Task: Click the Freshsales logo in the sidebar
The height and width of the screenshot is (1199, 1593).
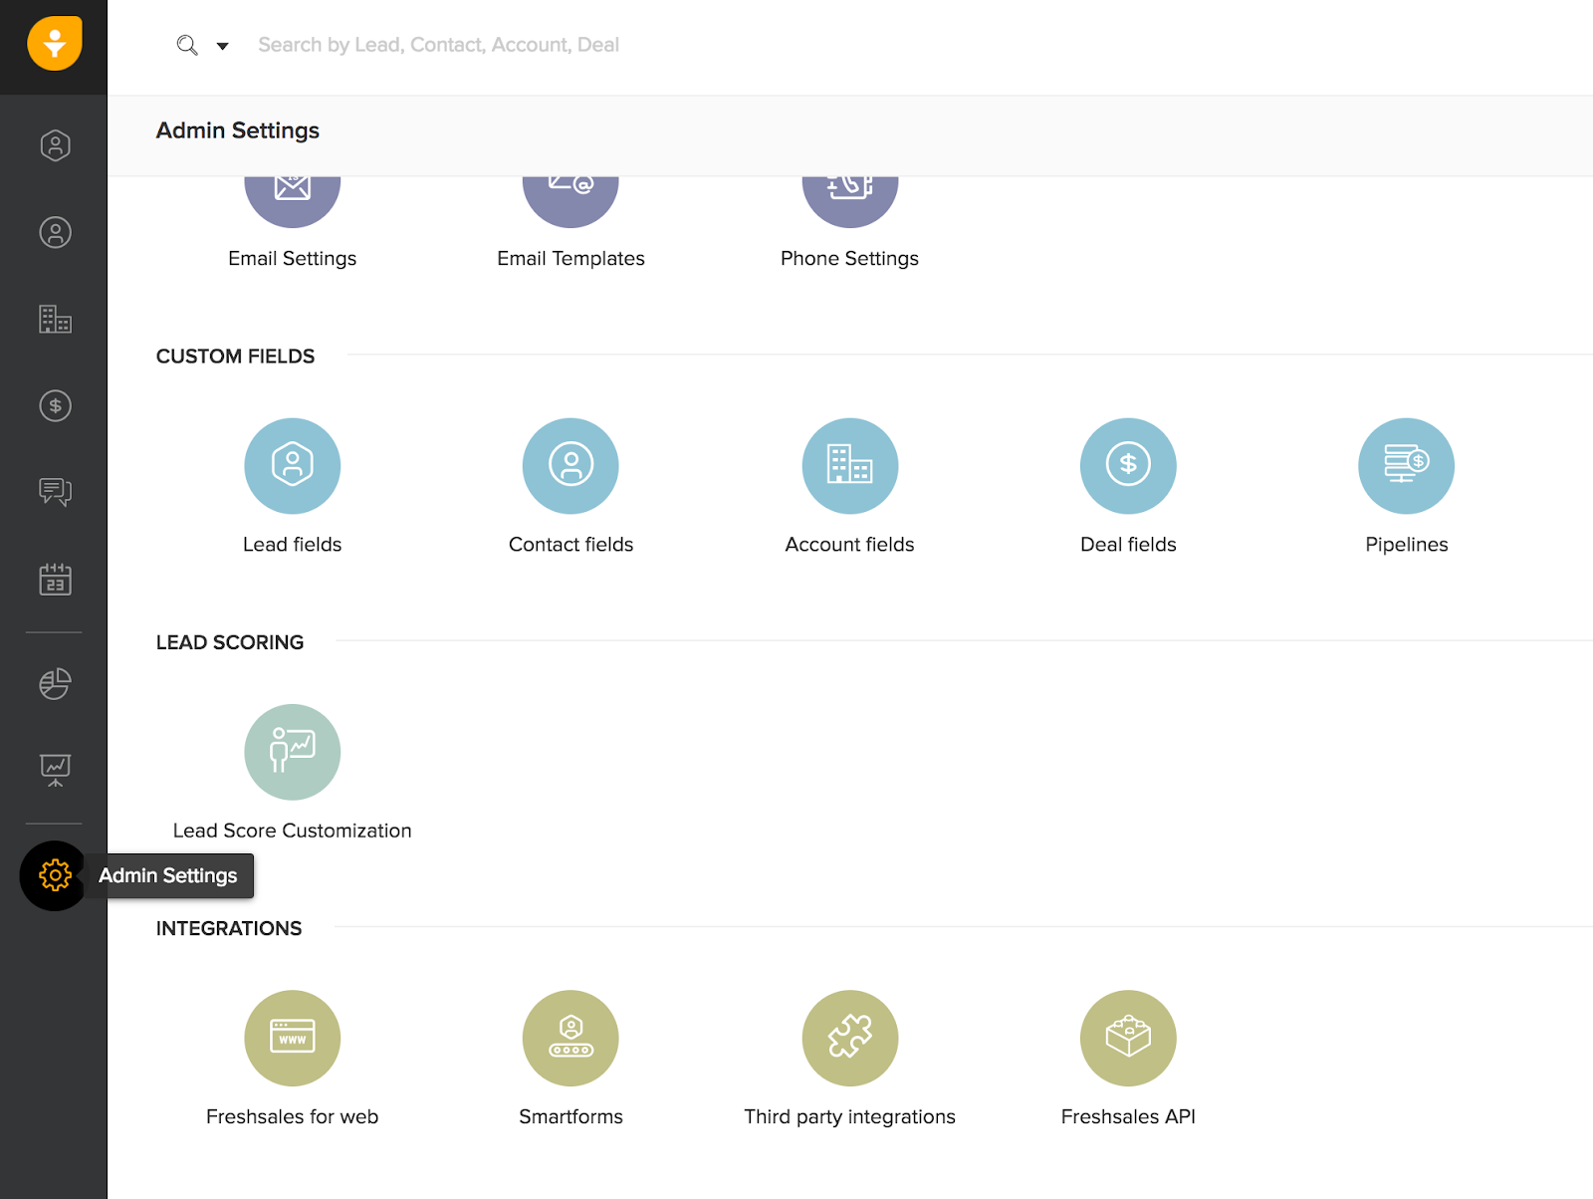Action: coord(55,44)
